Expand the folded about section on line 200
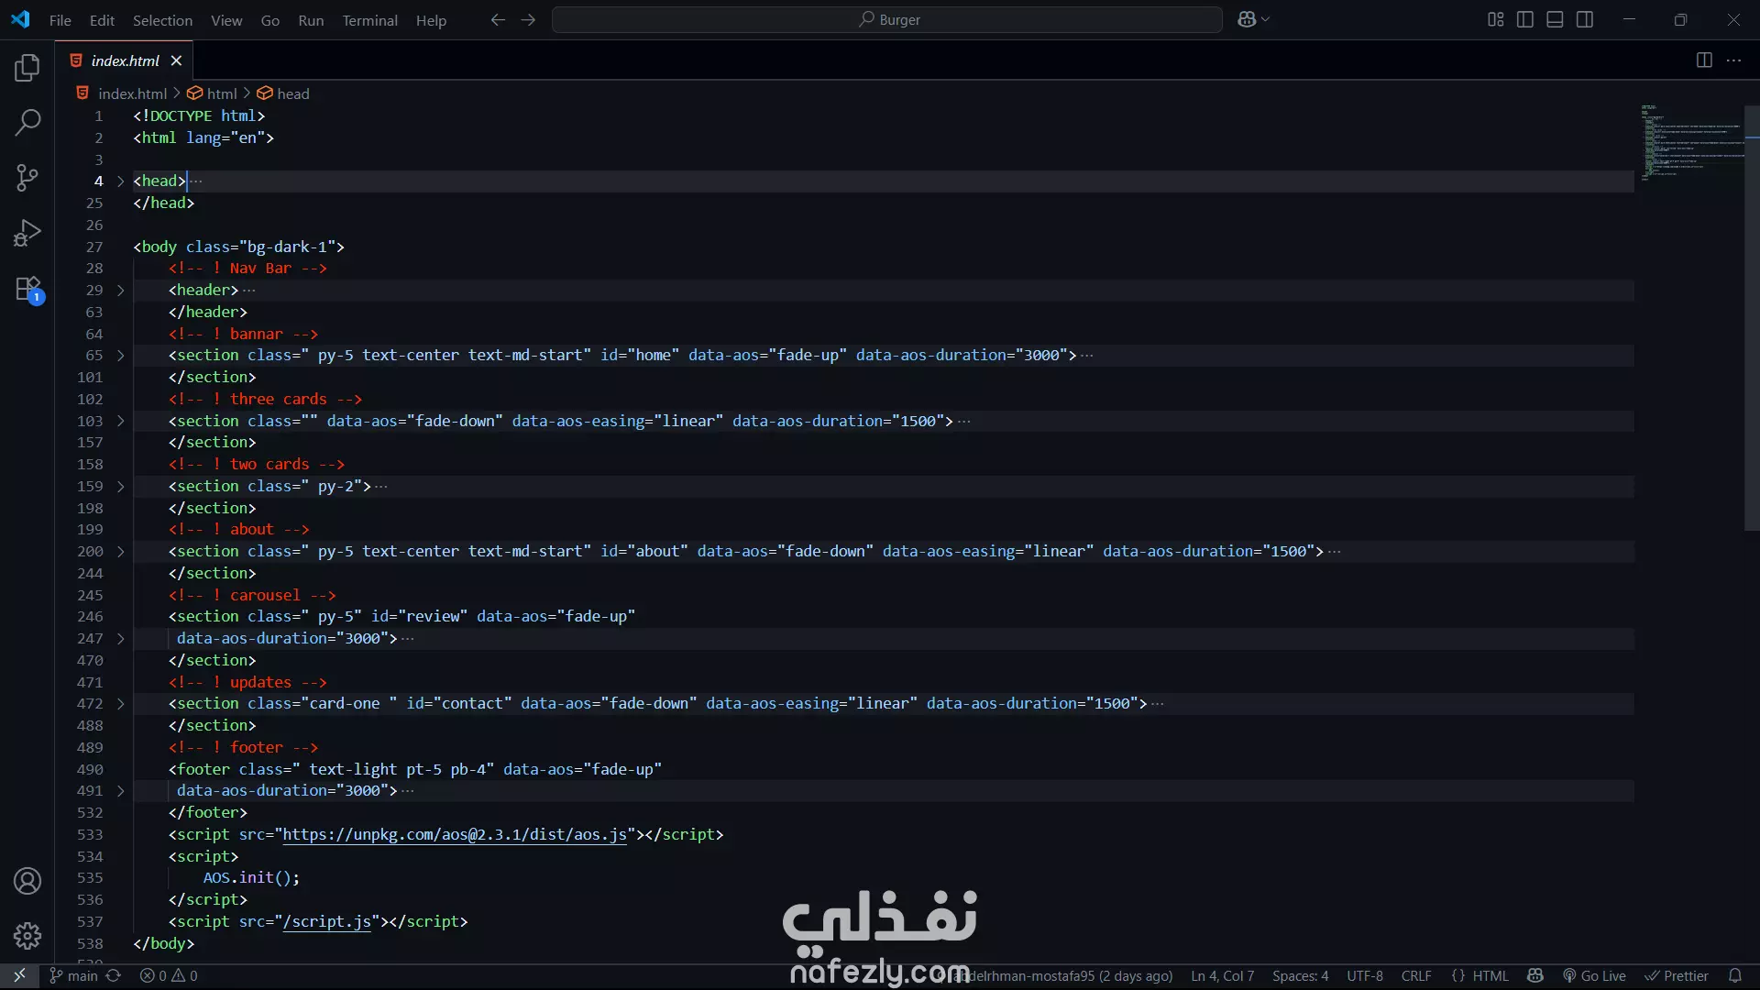This screenshot has height=990, width=1760. 120,552
